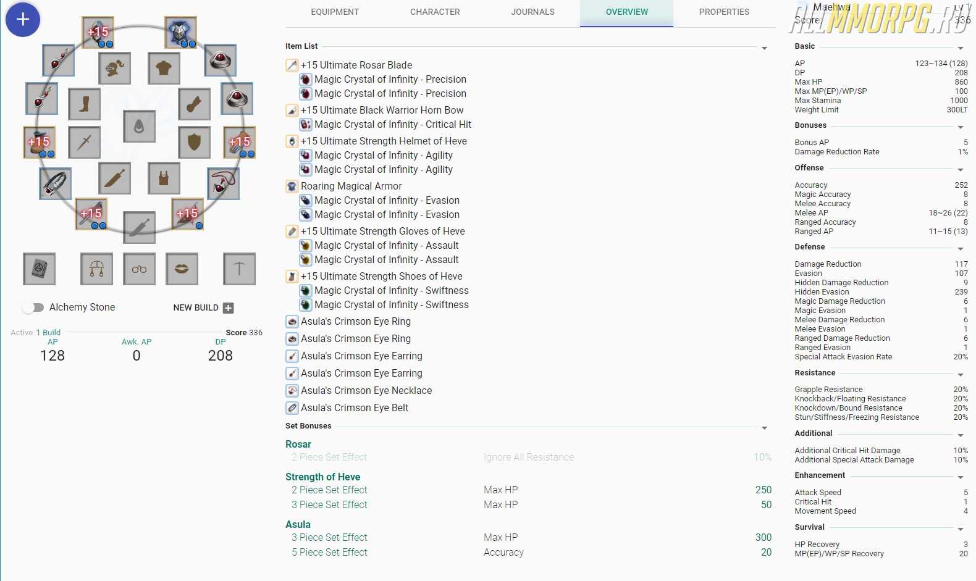Click +15 Ultimate Rosar Blade entry

click(x=356, y=65)
